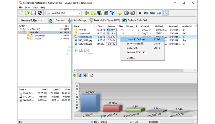Click the Save floppy disk icon
This screenshot has width=215, height=124.
pyautogui.click(x=33, y=13)
